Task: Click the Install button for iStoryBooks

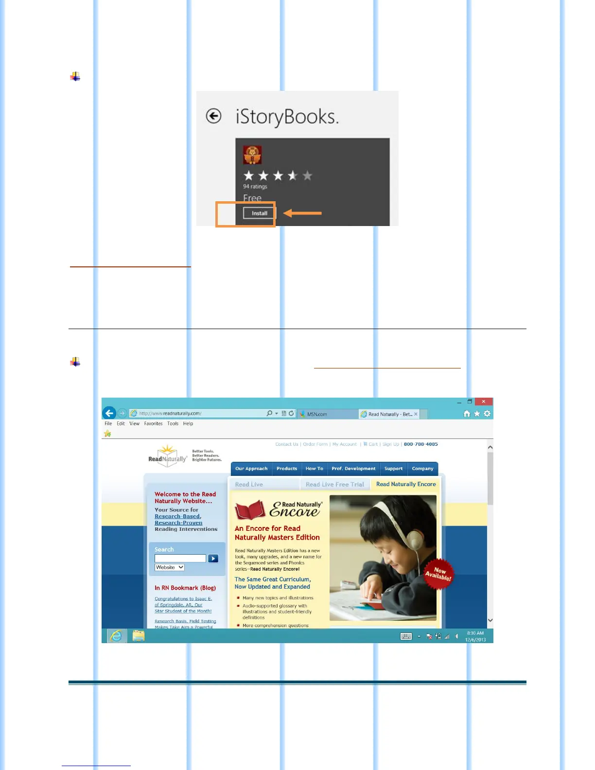Action: [259, 213]
